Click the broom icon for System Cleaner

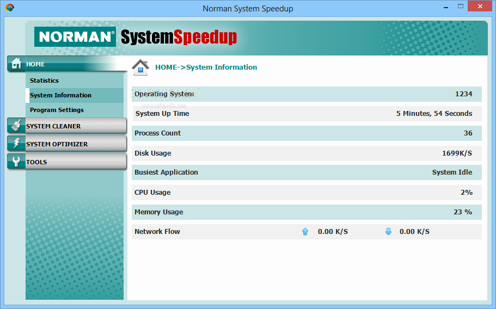[16, 126]
